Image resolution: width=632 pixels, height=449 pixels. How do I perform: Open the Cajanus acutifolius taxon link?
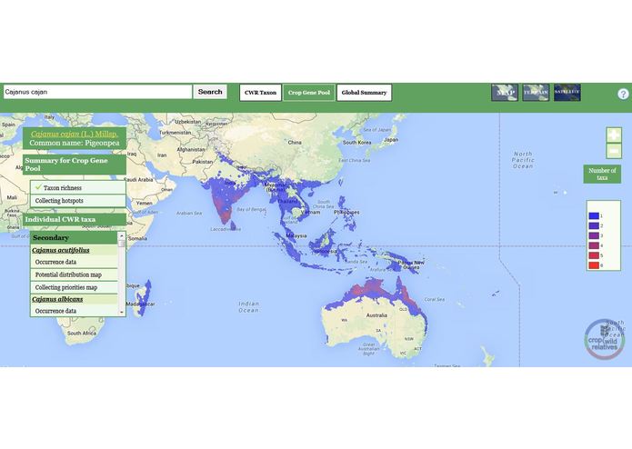coord(61,250)
